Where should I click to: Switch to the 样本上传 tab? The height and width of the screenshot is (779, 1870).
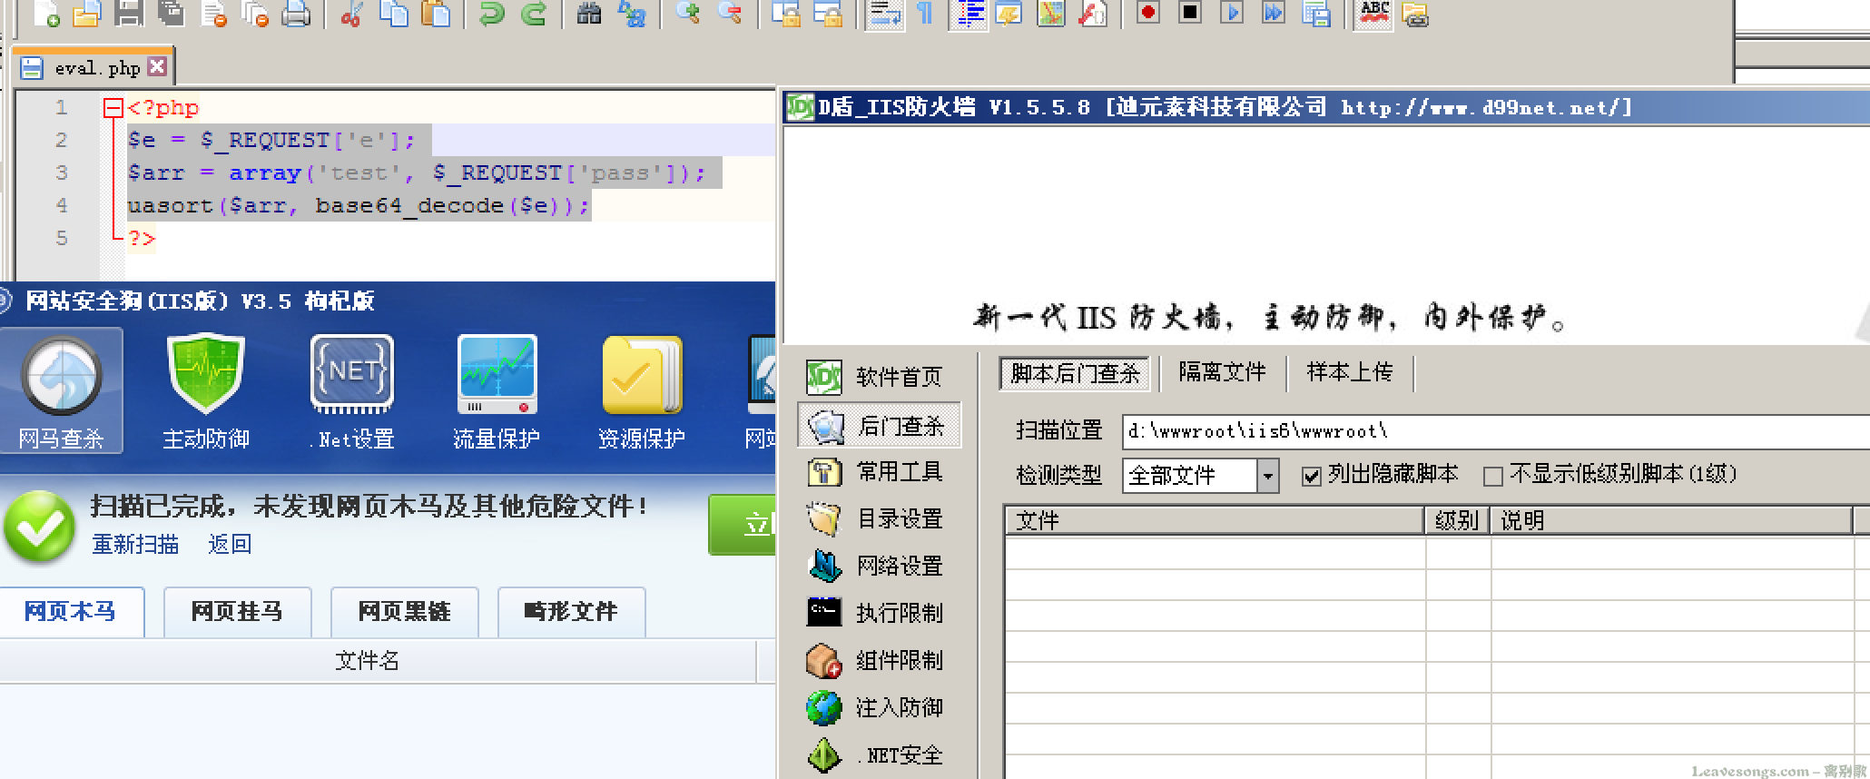tap(1350, 372)
